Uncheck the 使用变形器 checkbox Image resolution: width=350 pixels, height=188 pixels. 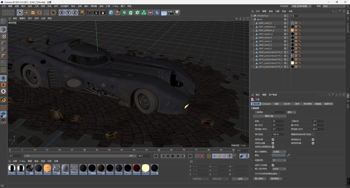point(313,143)
